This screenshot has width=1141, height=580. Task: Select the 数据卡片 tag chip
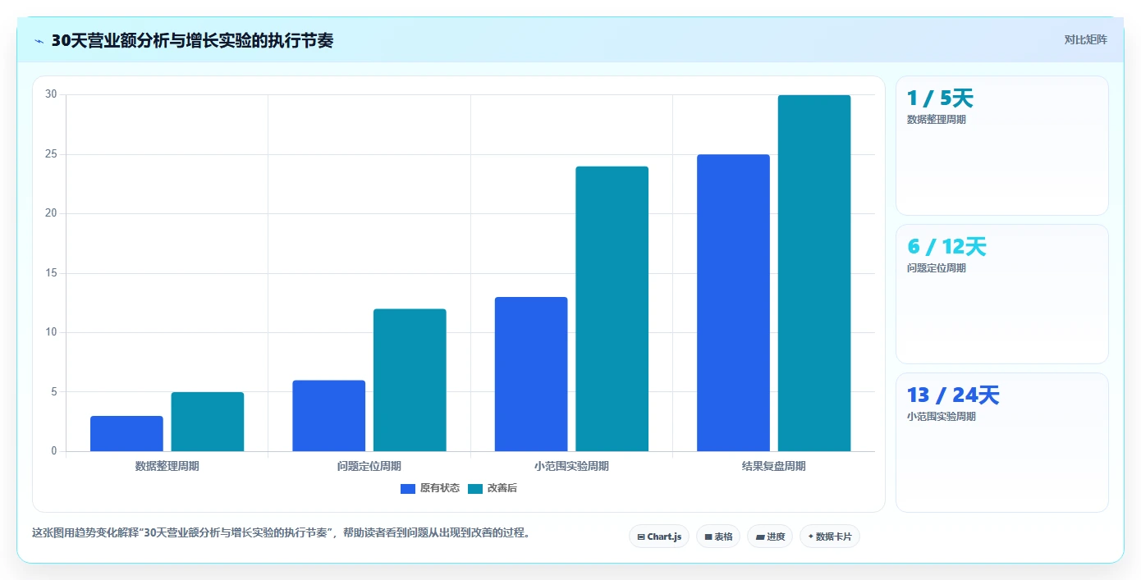830,537
